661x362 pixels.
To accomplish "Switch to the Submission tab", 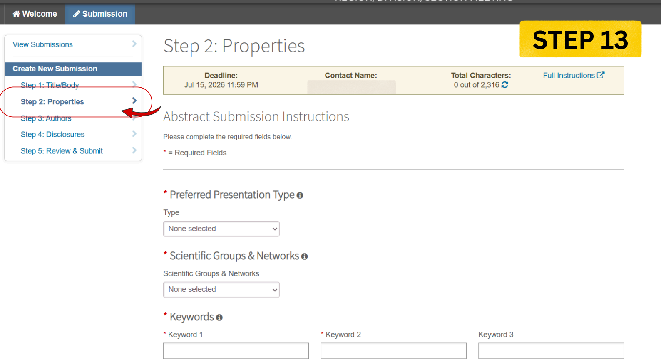I will click(x=100, y=14).
